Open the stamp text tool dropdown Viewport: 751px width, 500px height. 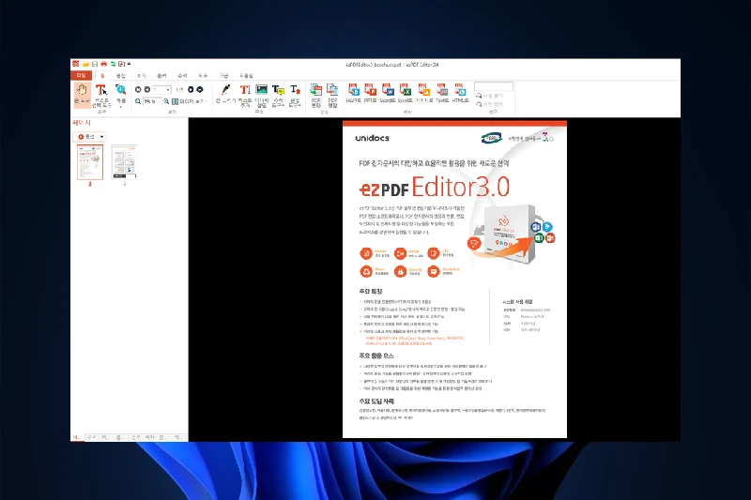click(x=295, y=95)
